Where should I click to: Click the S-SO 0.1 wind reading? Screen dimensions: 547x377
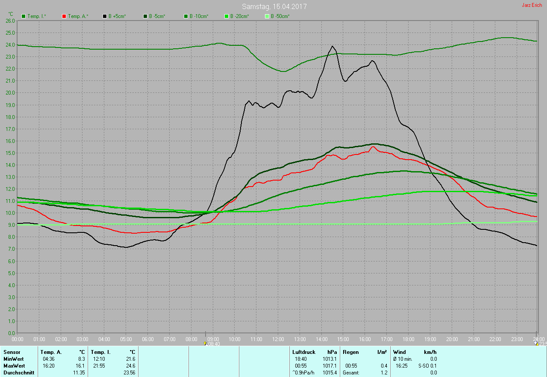click(x=428, y=366)
